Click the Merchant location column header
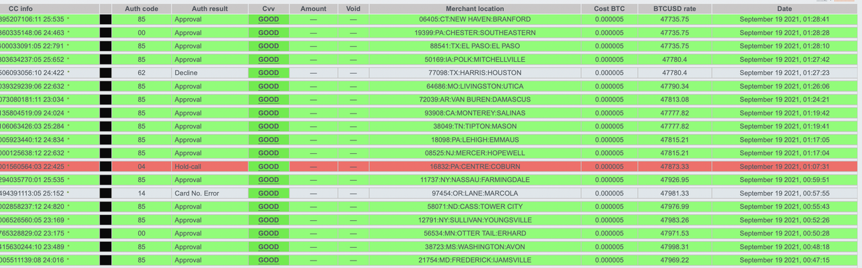The image size is (862, 268). pyautogui.click(x=475, y=9)
